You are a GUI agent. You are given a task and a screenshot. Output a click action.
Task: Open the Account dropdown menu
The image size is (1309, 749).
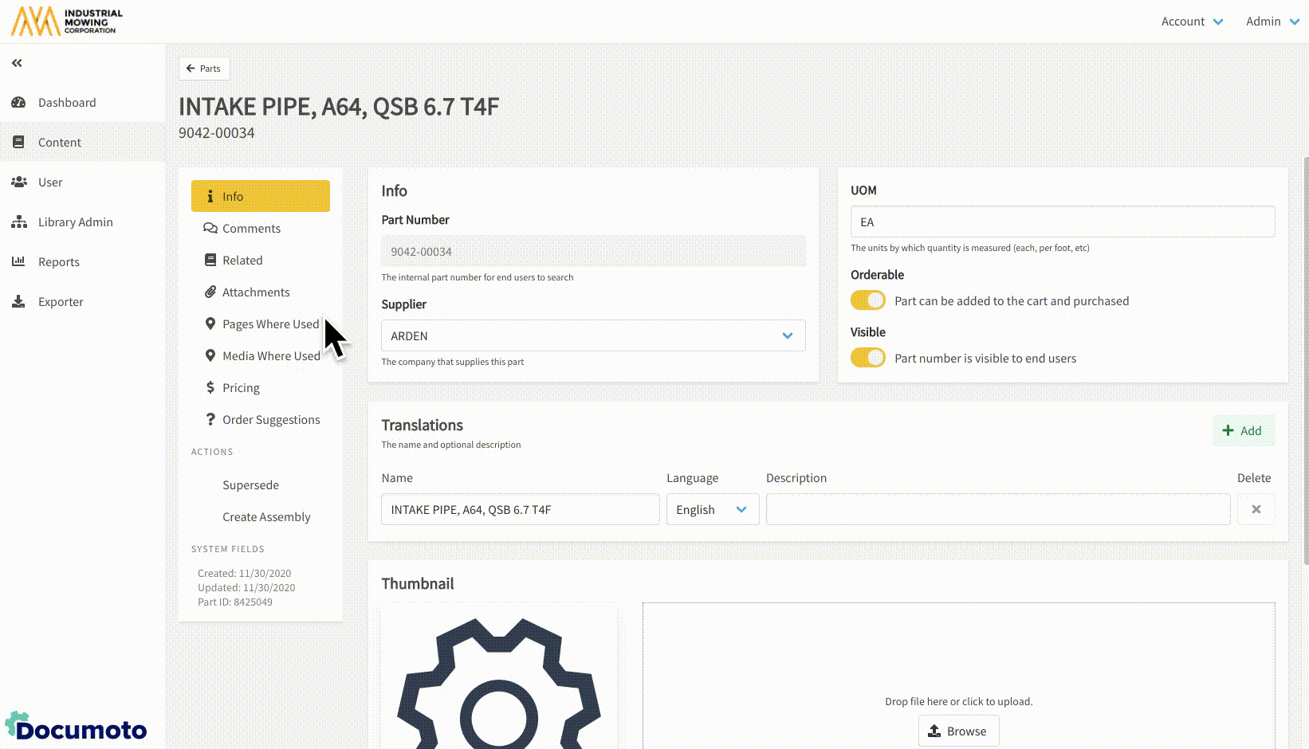click(x=1191, y=22)
